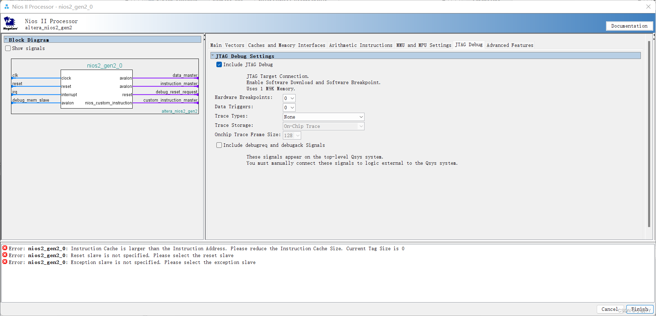Click the settings panel vertical scrollbar

[x=649, y=134]
